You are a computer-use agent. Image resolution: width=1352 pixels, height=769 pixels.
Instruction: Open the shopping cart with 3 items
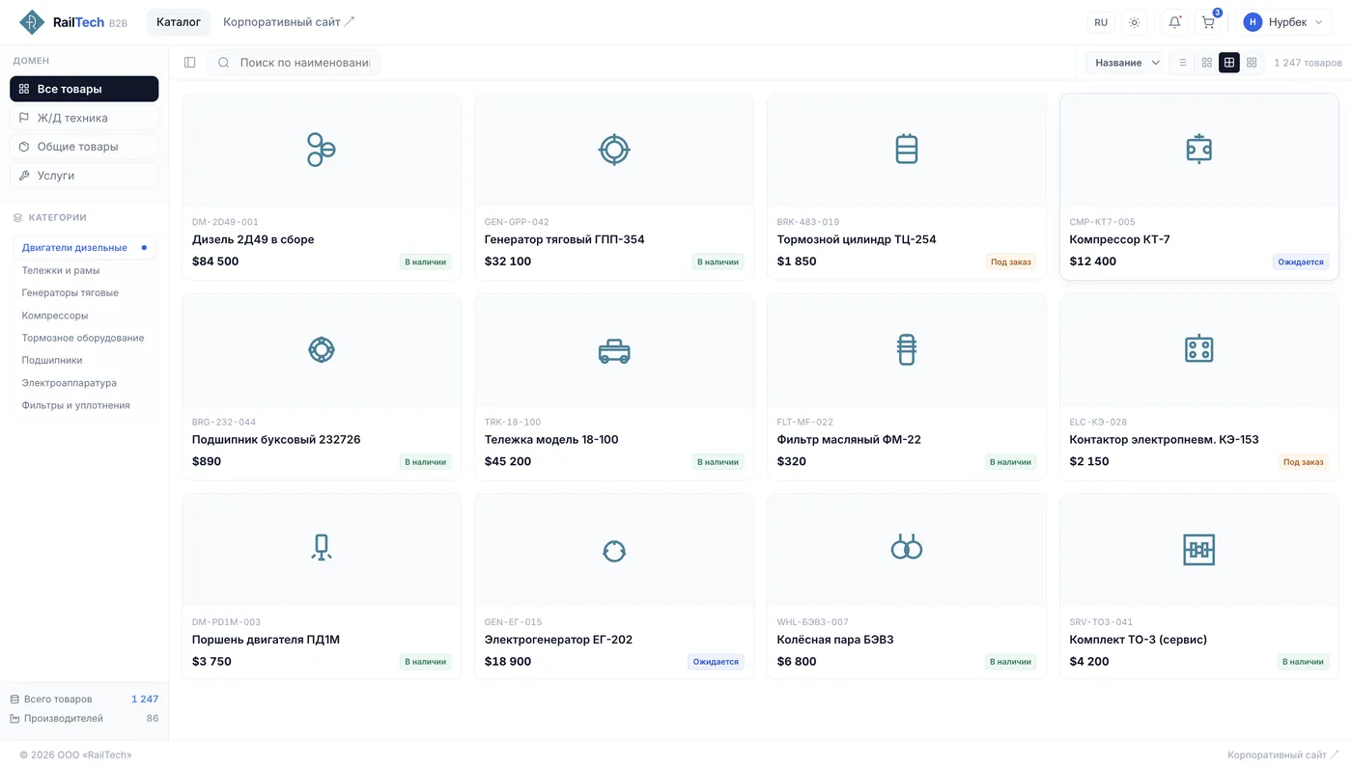1208,22
